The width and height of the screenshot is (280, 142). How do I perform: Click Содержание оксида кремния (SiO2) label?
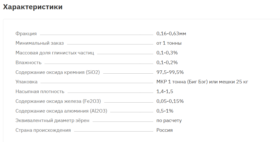(58, 72)
